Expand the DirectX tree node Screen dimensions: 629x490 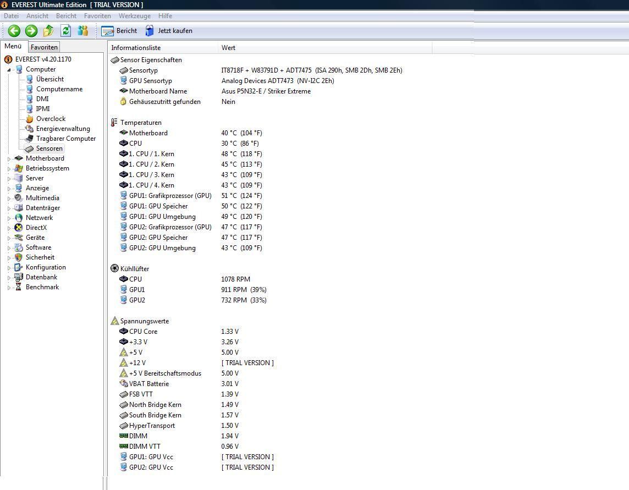(x=9, y=228)
